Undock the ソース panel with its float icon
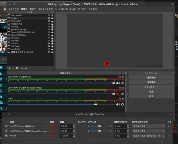The image size is (178, 144). click(x=53, y=12)
